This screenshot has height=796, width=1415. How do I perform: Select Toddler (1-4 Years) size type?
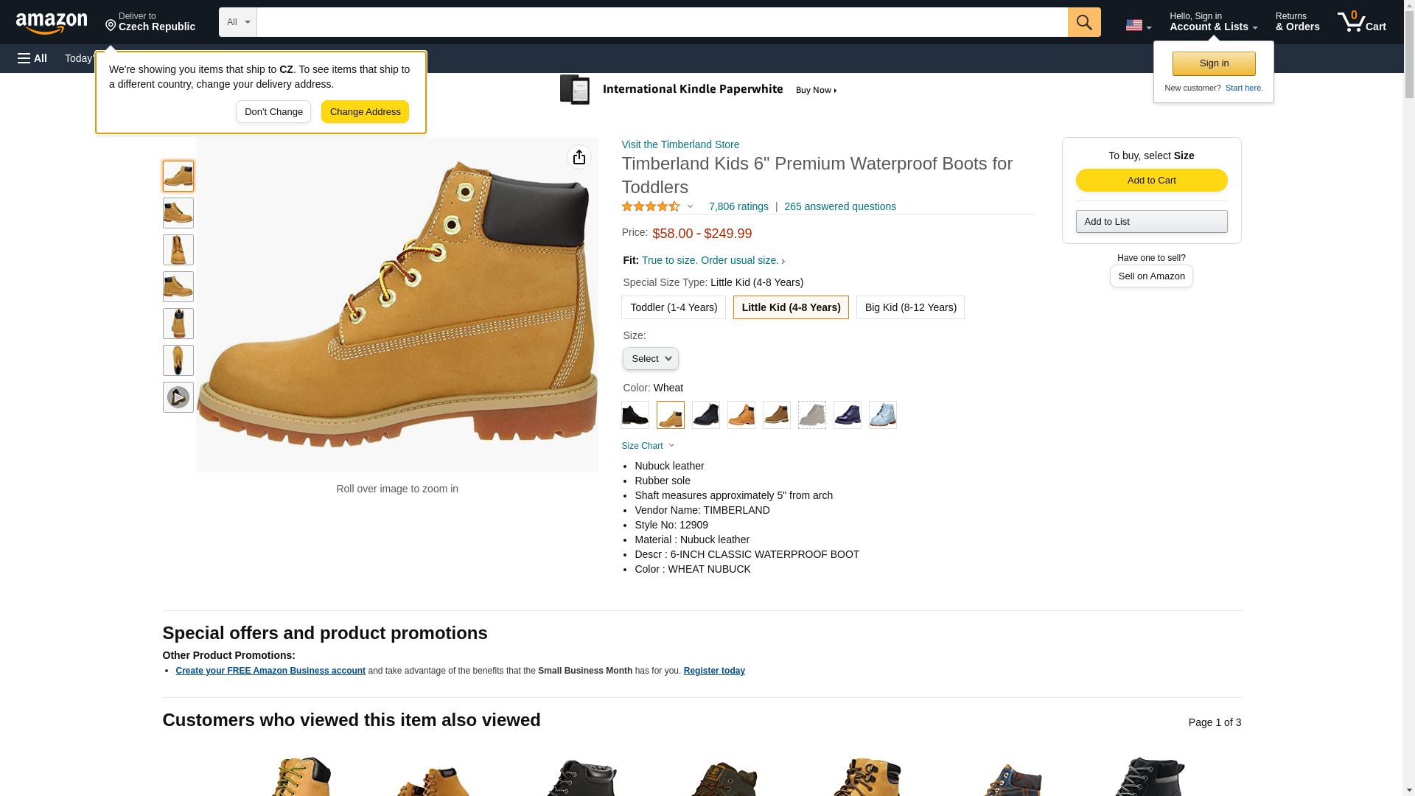pos(674,307)
